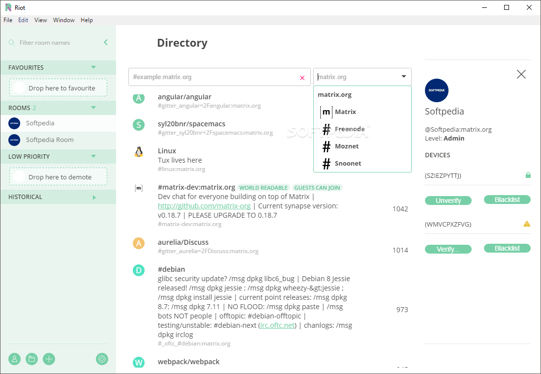Click the angular/angular room avatar
541x374 pixels.
click(x=139, y=98)
